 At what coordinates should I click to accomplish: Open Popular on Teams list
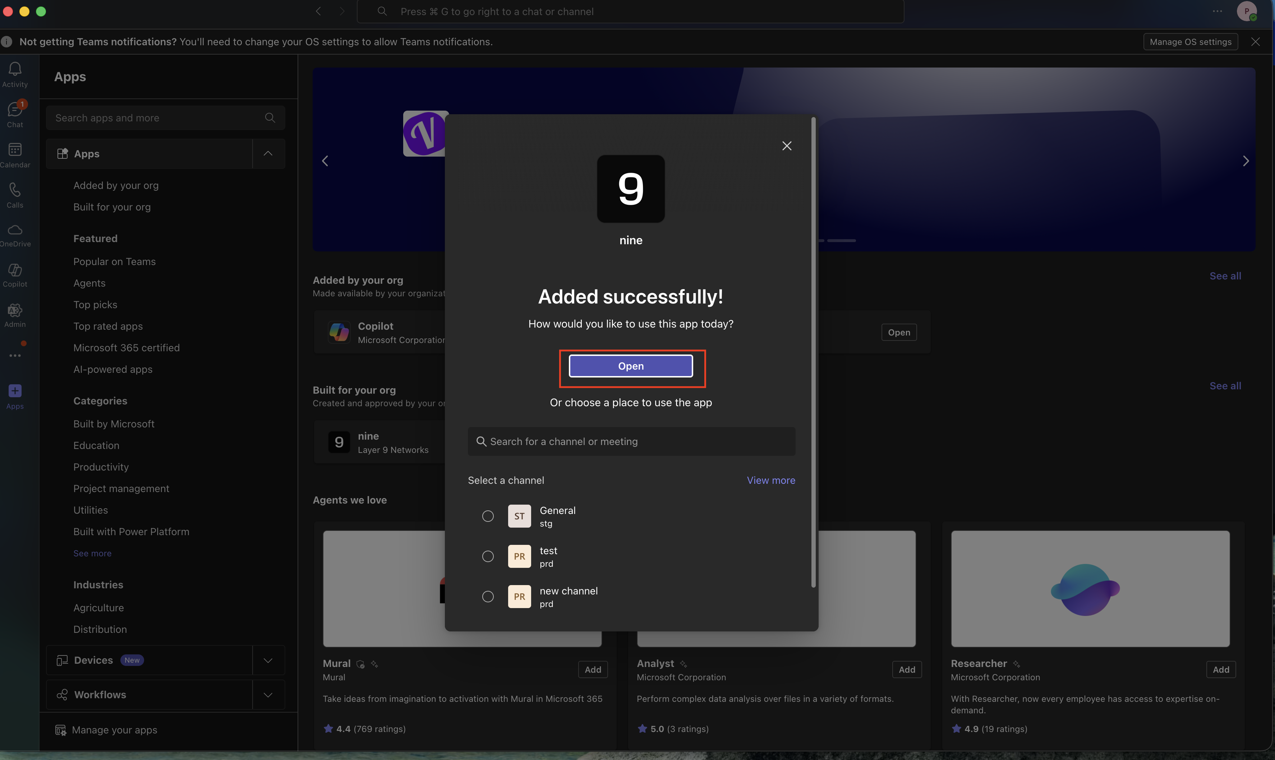[114, 262]
